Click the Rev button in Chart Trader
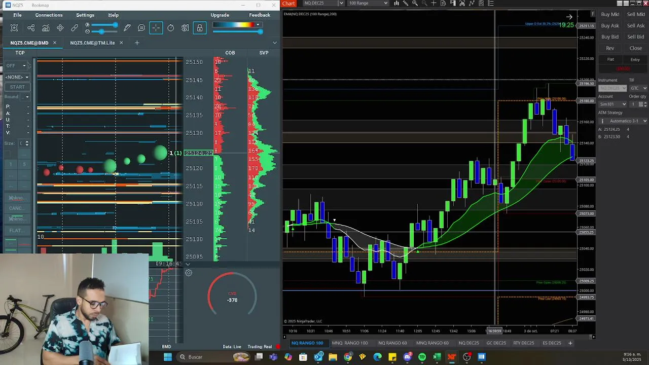The width and height of the screenshot is (649, 365). point(610,48)
